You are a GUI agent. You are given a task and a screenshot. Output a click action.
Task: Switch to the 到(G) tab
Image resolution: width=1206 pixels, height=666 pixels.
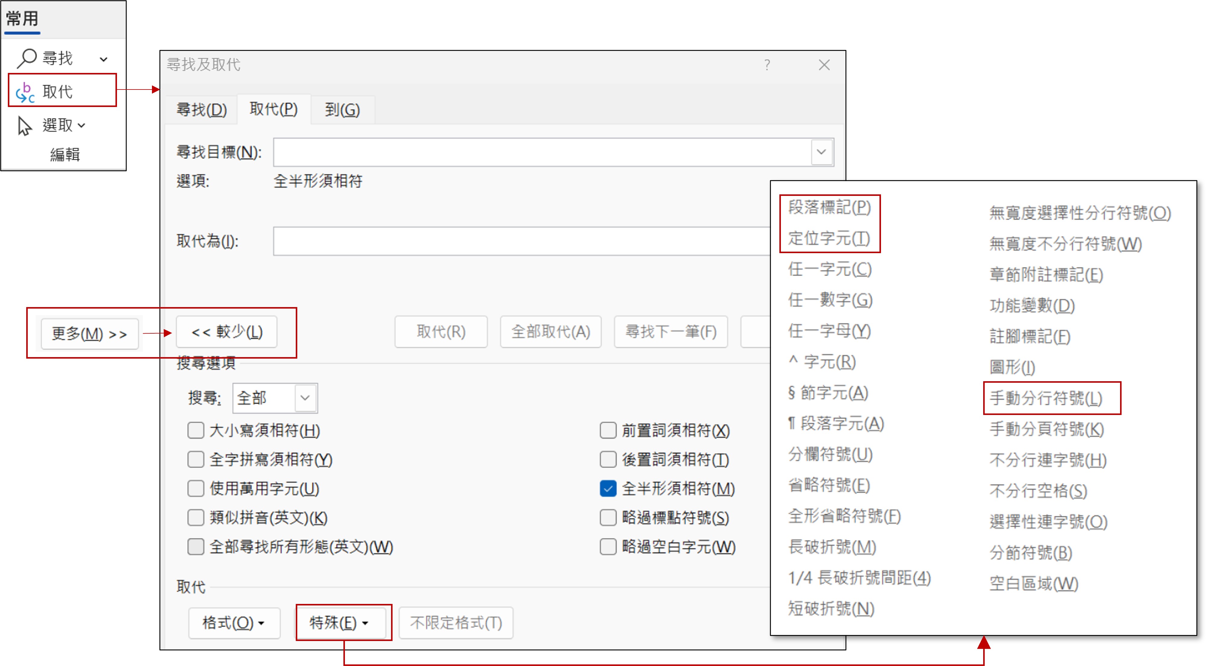click(342, 109)
